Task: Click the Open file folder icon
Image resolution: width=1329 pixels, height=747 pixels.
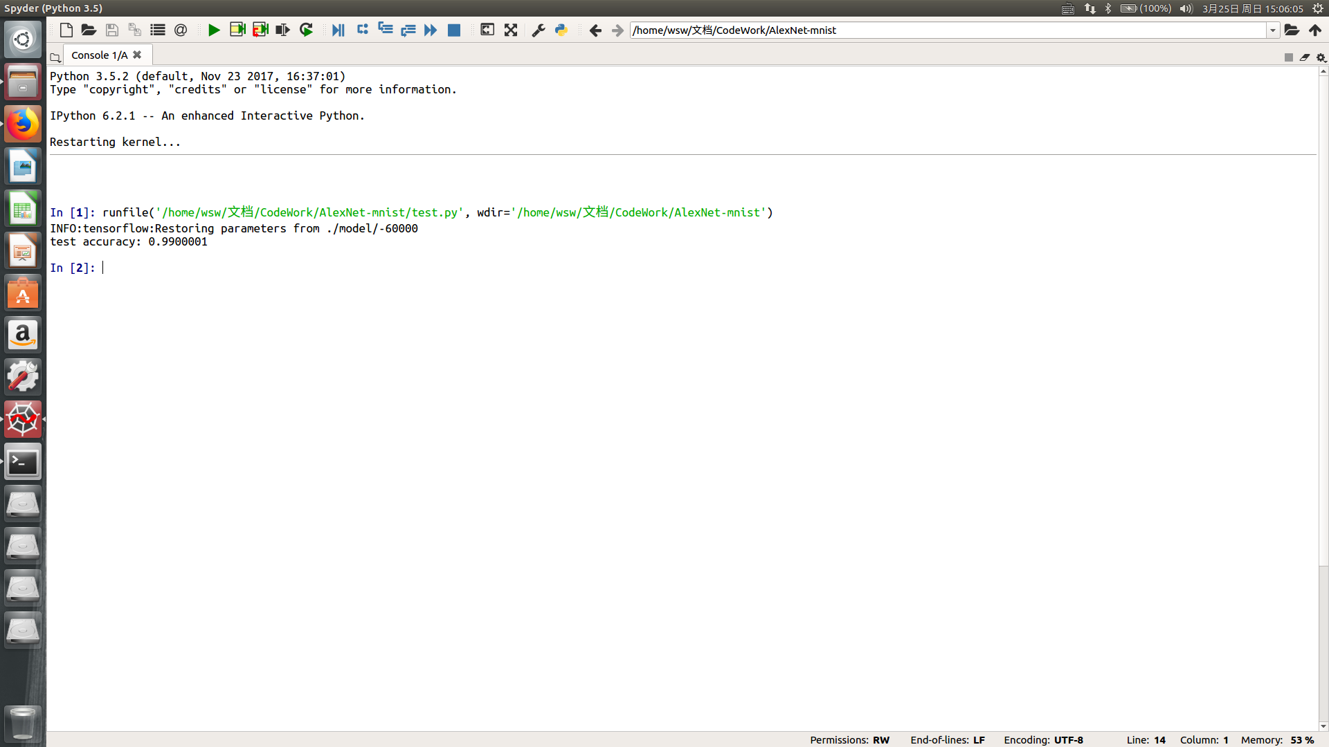Action: (89, 30)
